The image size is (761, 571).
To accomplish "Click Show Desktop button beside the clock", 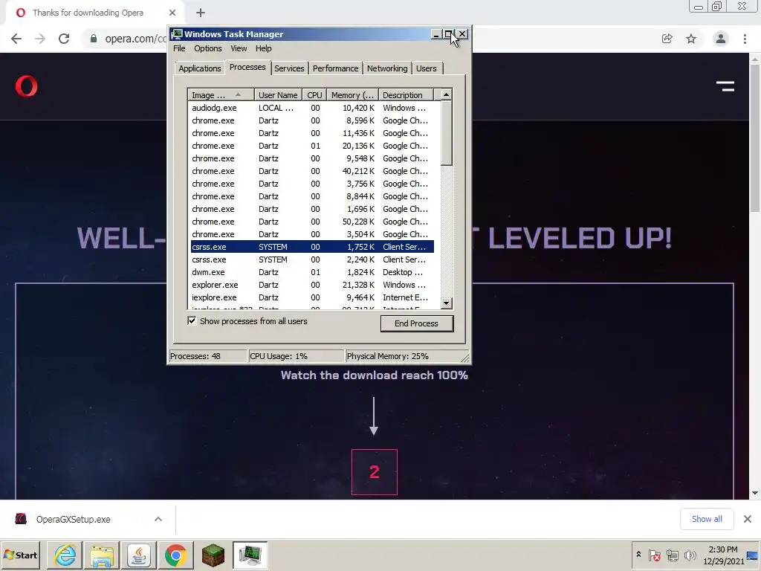I will click(x=753, y=555).
